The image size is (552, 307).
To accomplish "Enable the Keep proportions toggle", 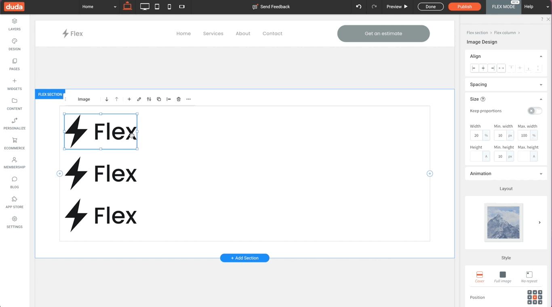I will [534, 110].
